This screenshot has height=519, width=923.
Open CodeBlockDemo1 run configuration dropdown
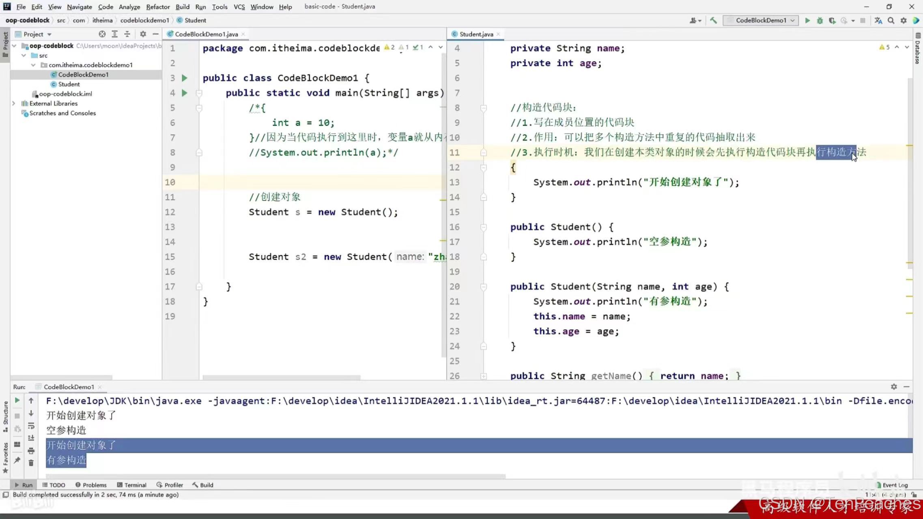tap(761, 20)
